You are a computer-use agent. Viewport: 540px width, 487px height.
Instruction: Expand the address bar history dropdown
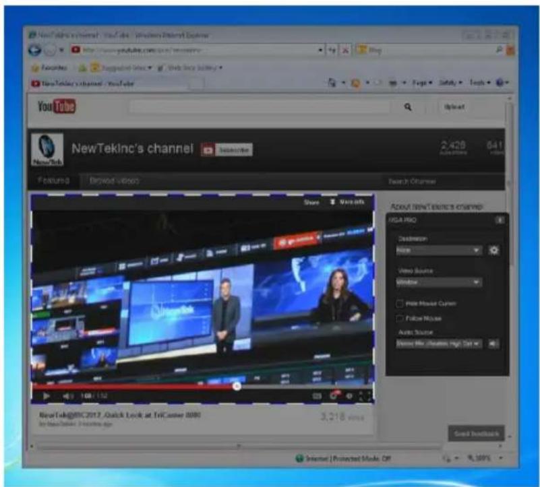(320, 51)
